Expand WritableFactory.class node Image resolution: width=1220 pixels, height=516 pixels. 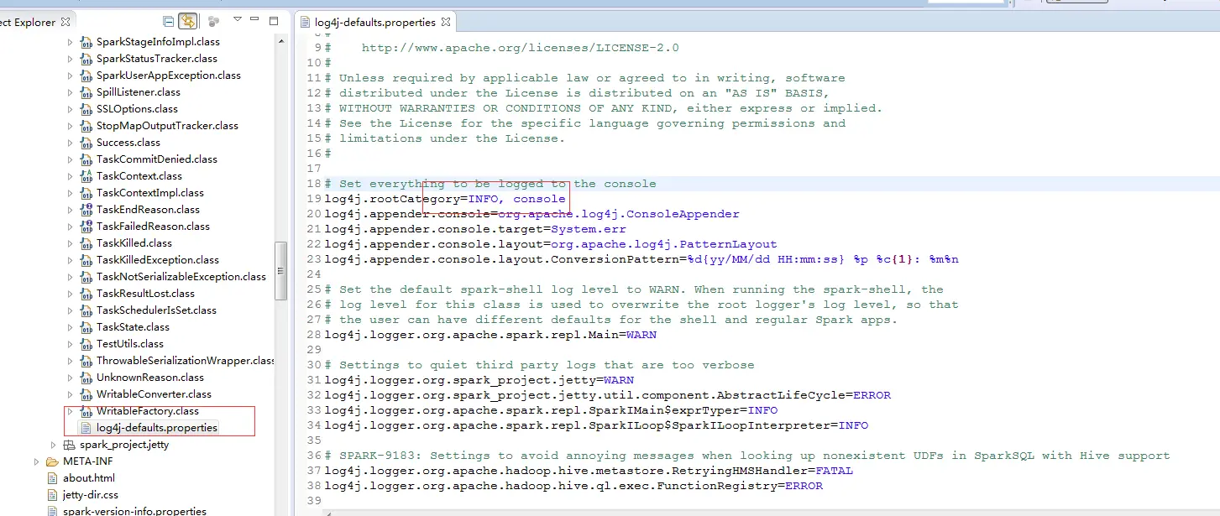[70, 411]
